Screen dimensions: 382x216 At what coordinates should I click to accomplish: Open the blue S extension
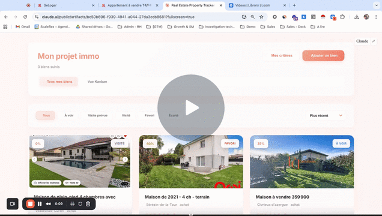point(303,17)
